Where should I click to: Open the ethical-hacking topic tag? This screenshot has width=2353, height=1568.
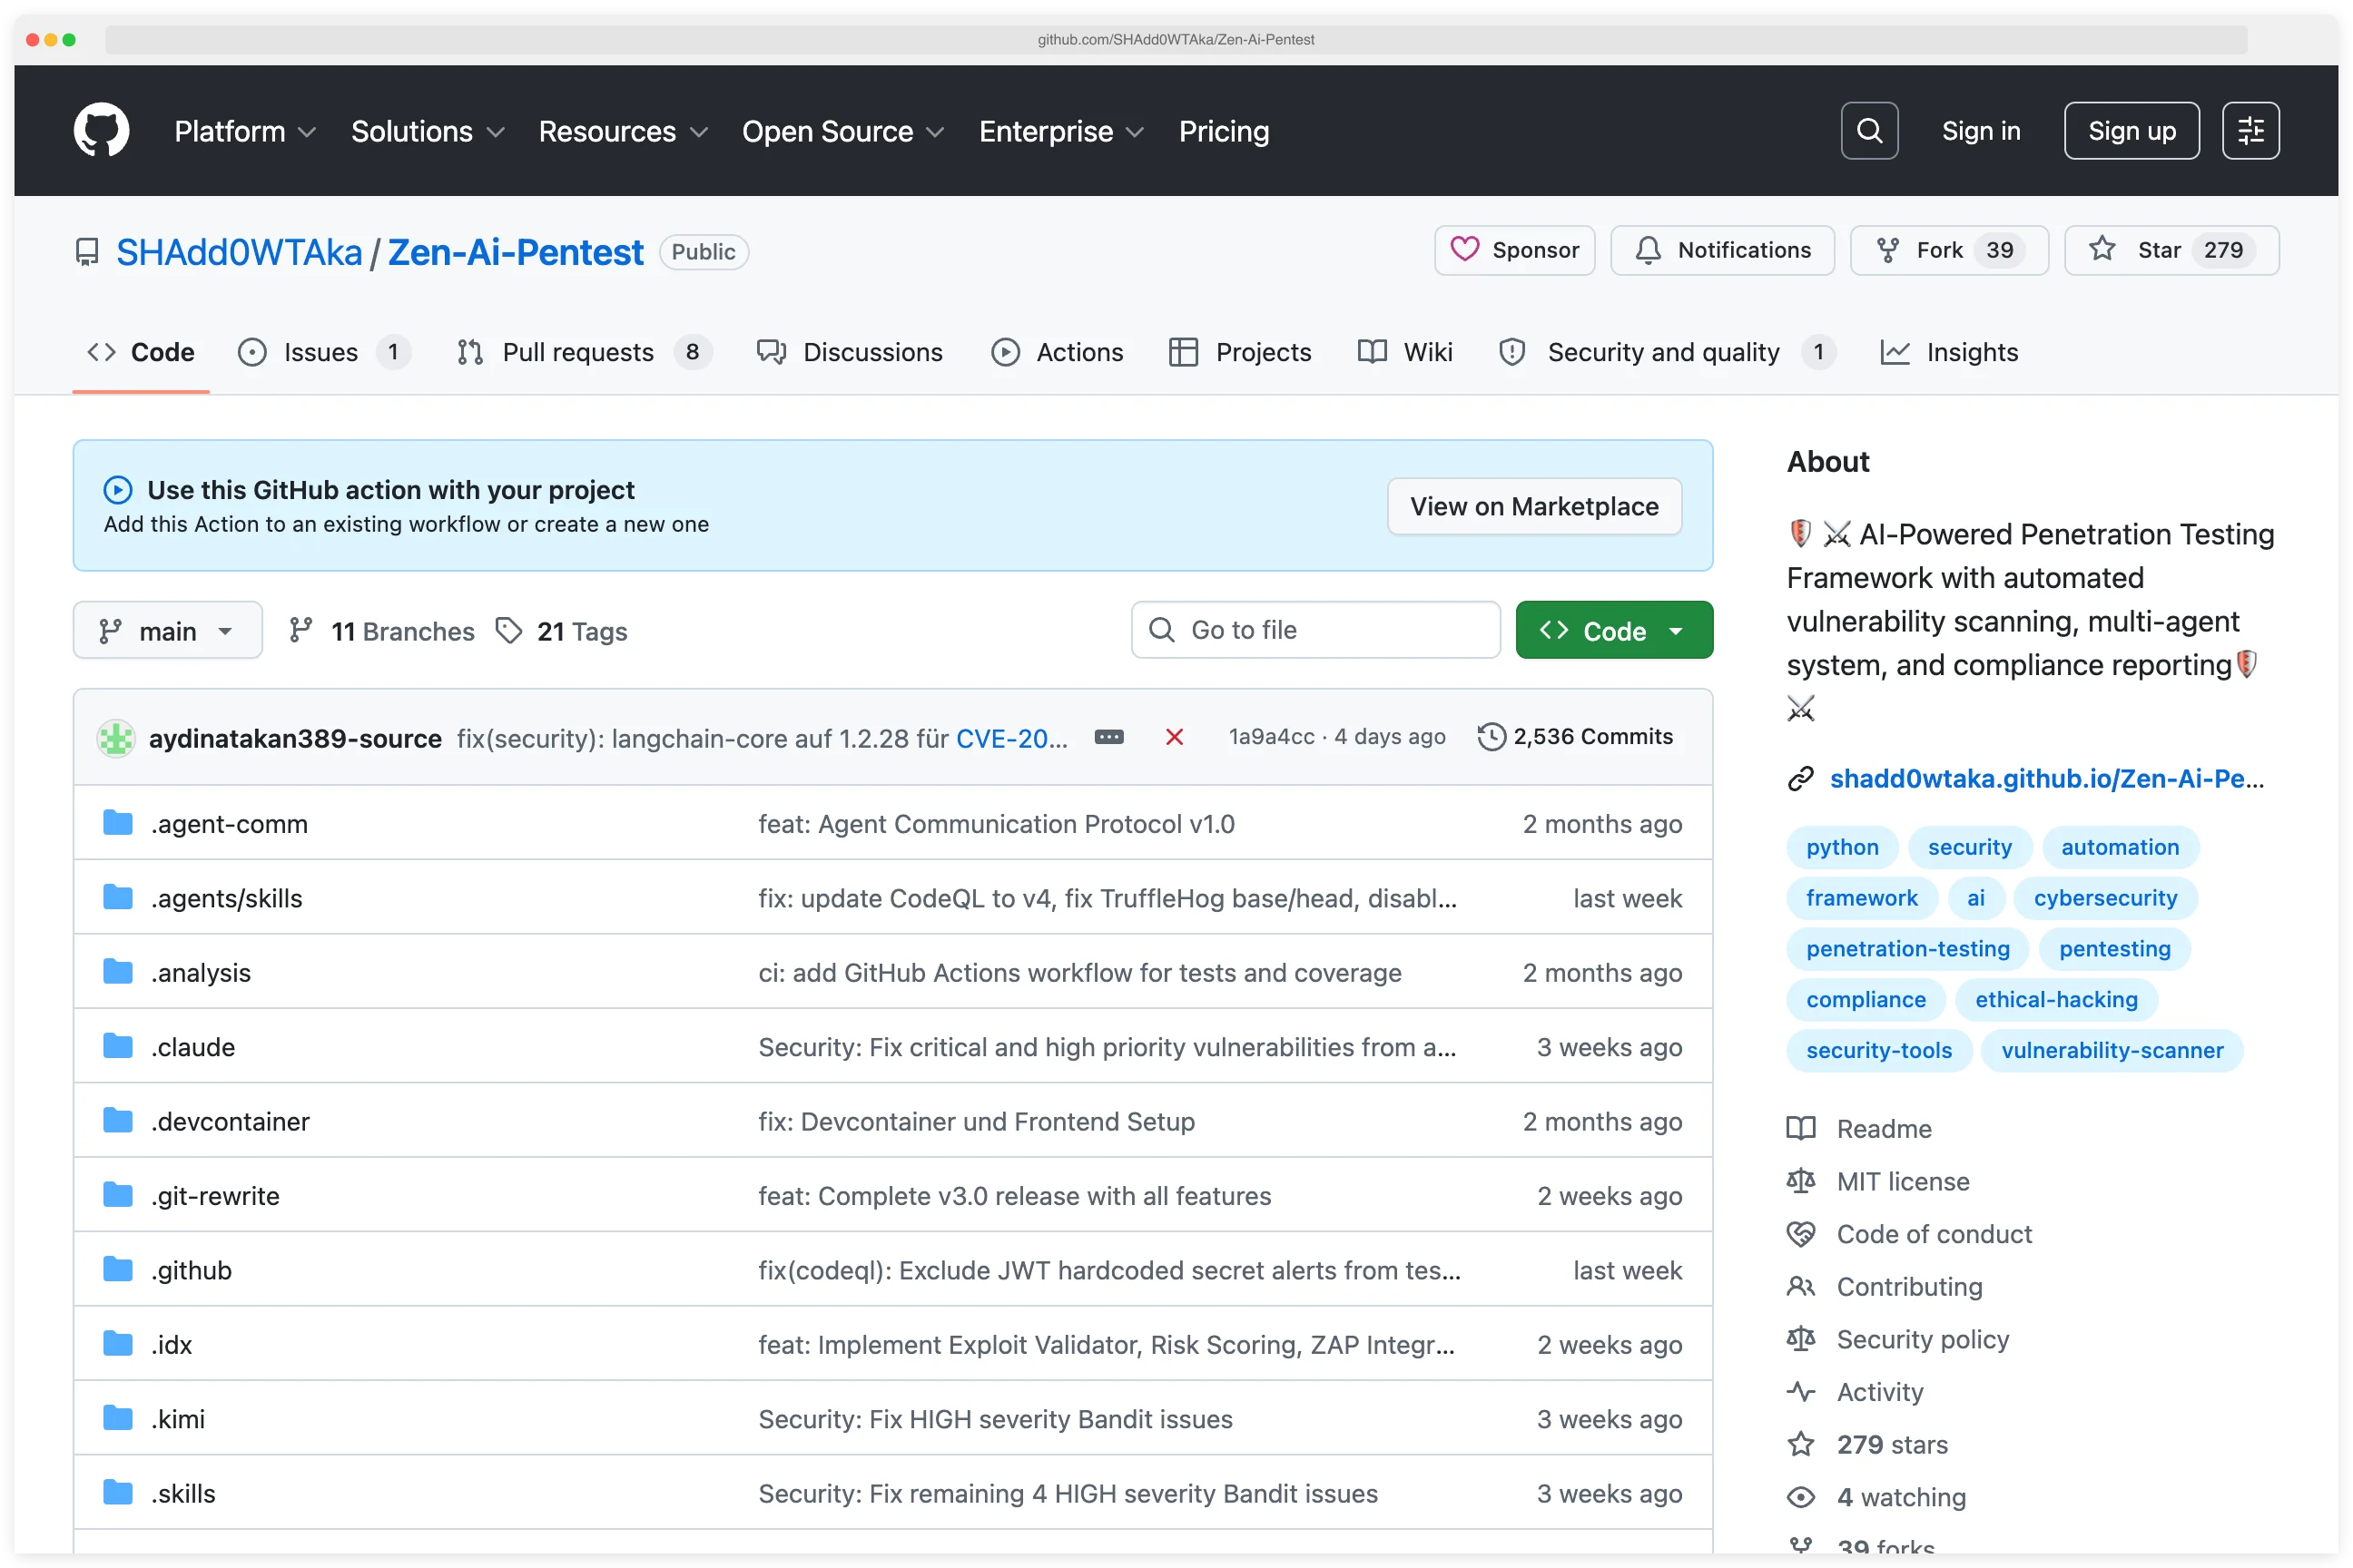tap(2056, 999)
